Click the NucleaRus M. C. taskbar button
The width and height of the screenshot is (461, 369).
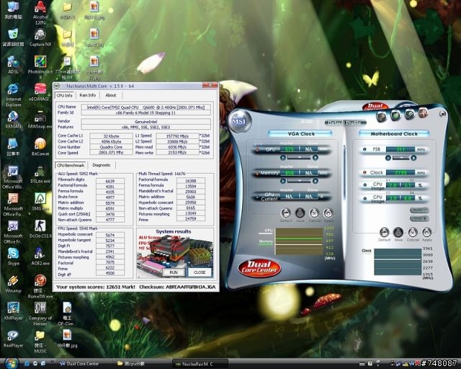click(x=200, y=364)
